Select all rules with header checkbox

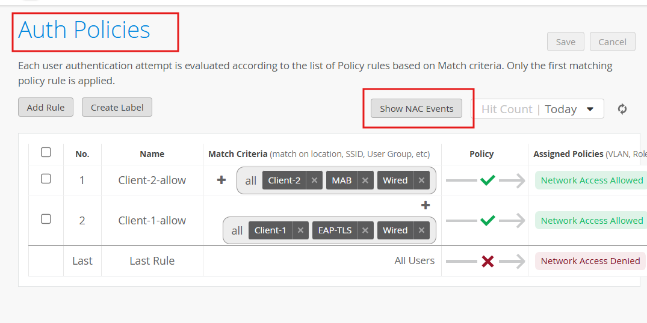(x=46, y=152)
